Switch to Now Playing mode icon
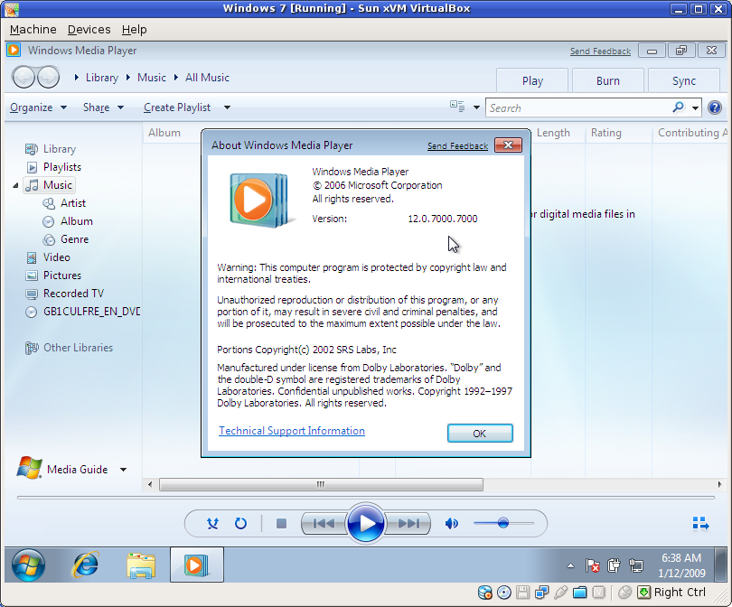Image resolution: width=732 pixels, height=607 pixels. tap(699, 523)
